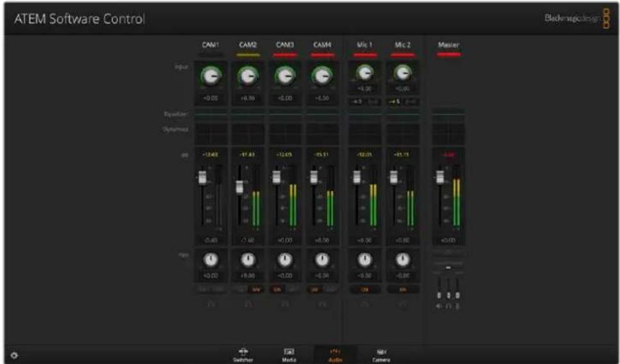
Task: Click the Master speaker monitor icon
Action: (439, 306)
